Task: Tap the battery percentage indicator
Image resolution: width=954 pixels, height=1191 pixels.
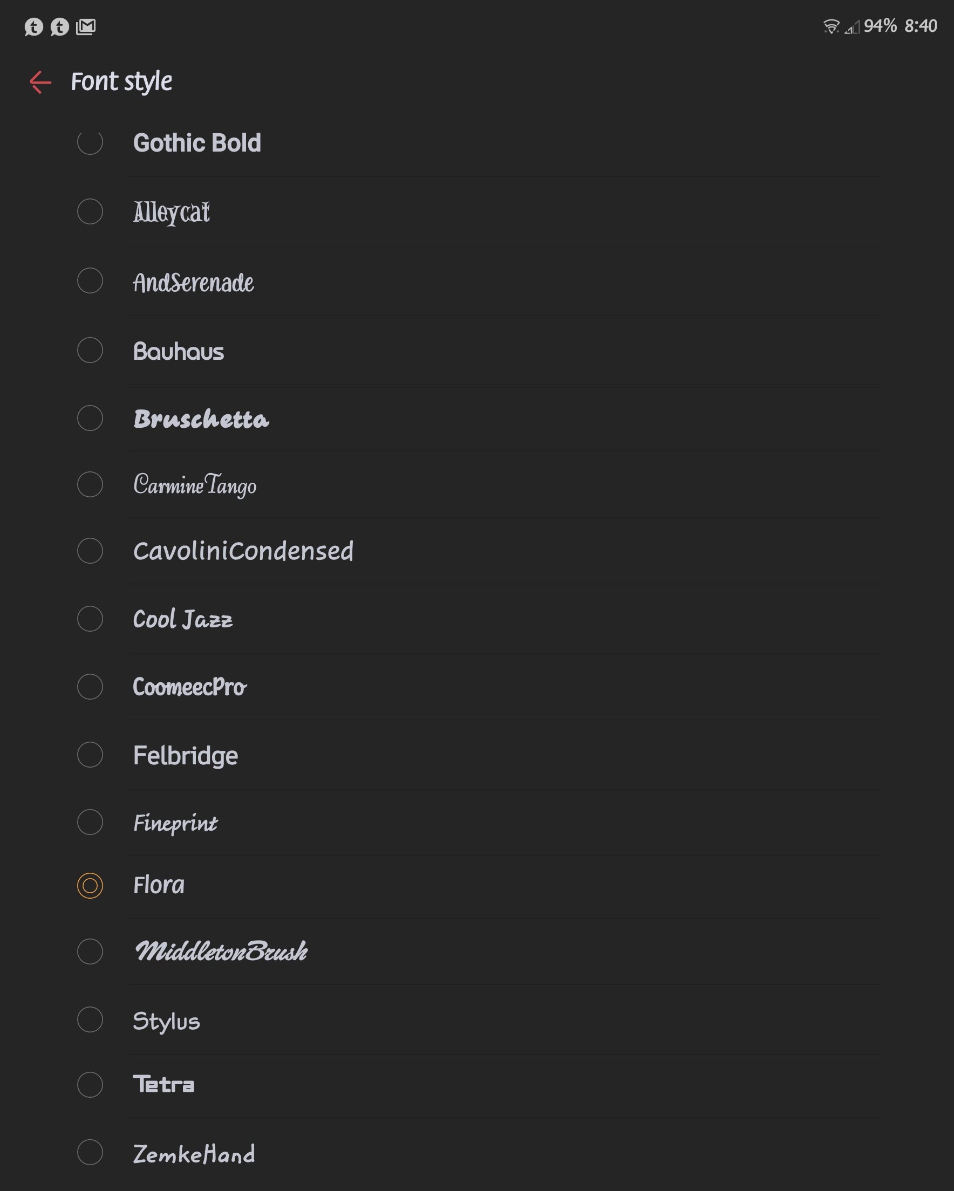Action: click(880, 26)
